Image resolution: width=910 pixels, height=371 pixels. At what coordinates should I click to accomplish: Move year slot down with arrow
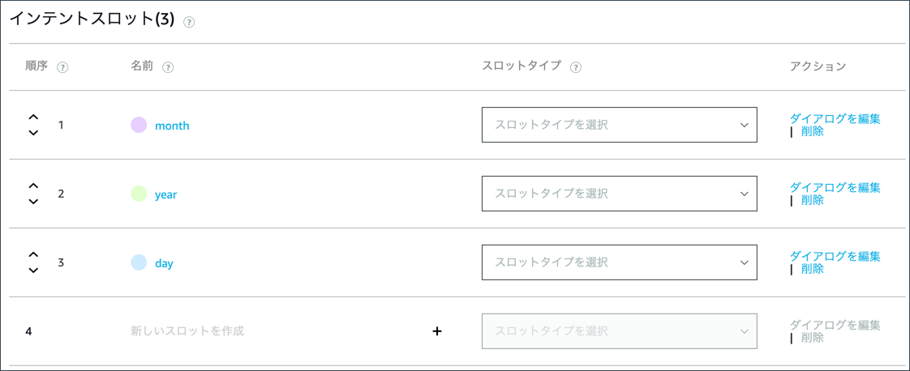(x=33, y=202)
